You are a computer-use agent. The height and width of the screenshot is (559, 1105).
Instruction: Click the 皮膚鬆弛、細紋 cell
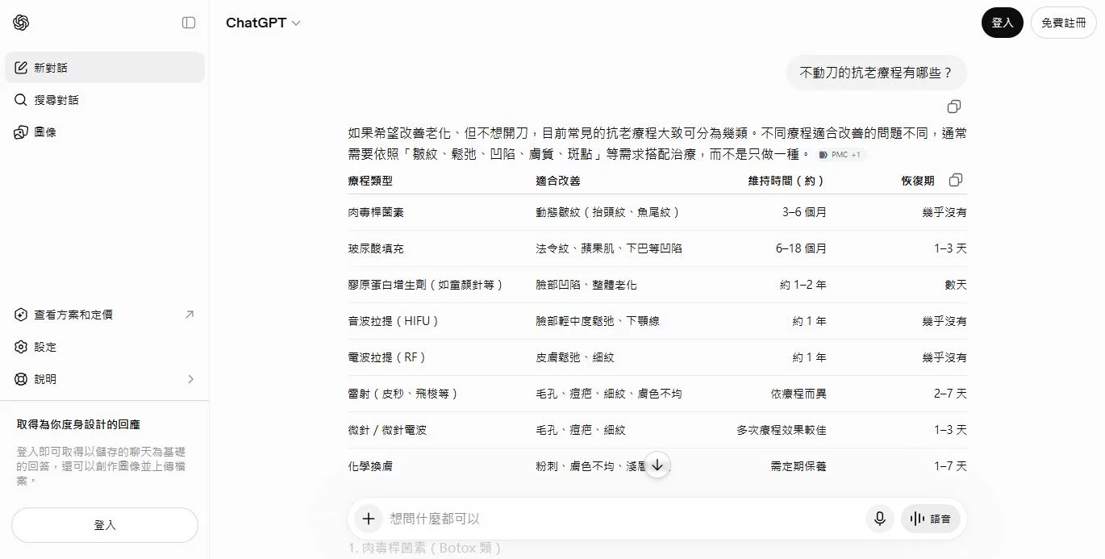pos(575,357)
